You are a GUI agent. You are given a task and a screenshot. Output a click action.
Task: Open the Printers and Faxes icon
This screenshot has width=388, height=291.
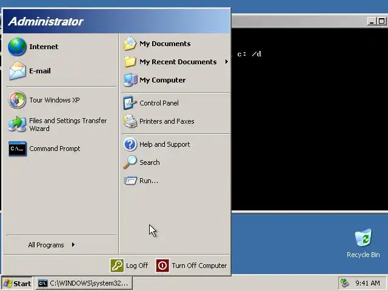(130, 121)
